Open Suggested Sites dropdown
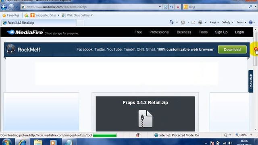This screenshot has width=258, height=145. (45, 15)
